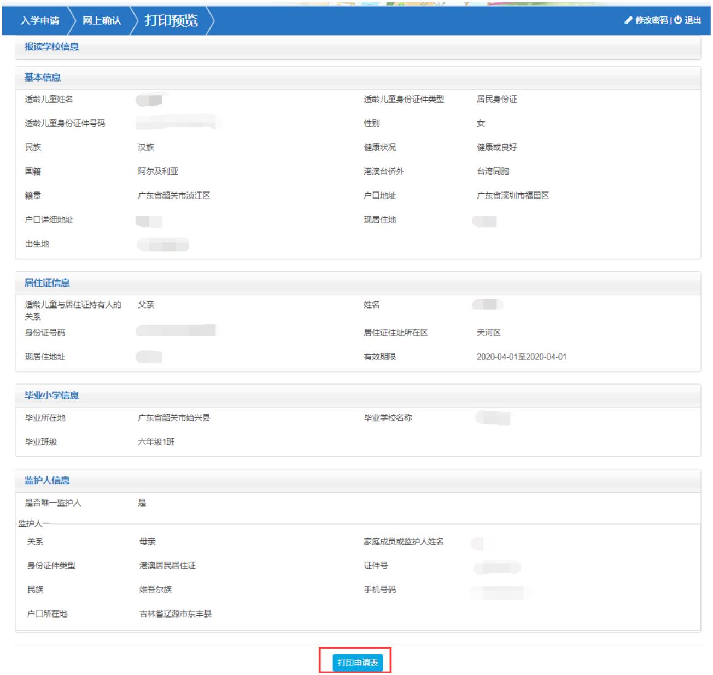This screenshot has height=675, width=713.
Task: Click the 适龄儿童身份证件号码 label
Action: [x=65, y=124]
